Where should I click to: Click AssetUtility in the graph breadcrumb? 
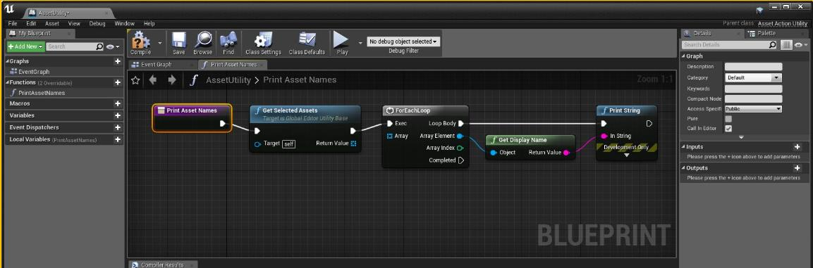tap(228, 79)
